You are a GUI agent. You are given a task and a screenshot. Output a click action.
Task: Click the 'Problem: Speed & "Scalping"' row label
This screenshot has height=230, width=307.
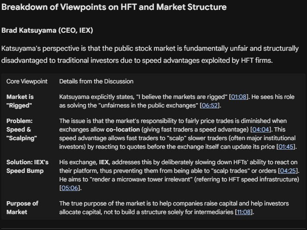tap(21, 129)
